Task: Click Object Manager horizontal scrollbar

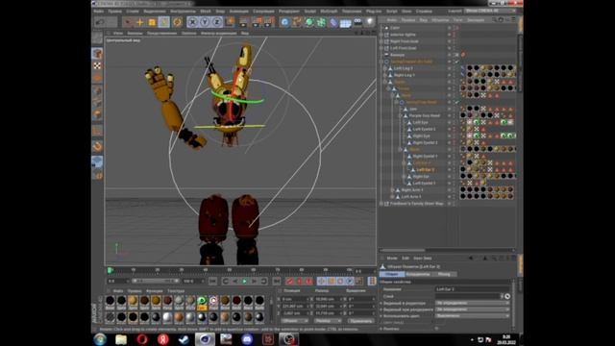Action: 403,250
